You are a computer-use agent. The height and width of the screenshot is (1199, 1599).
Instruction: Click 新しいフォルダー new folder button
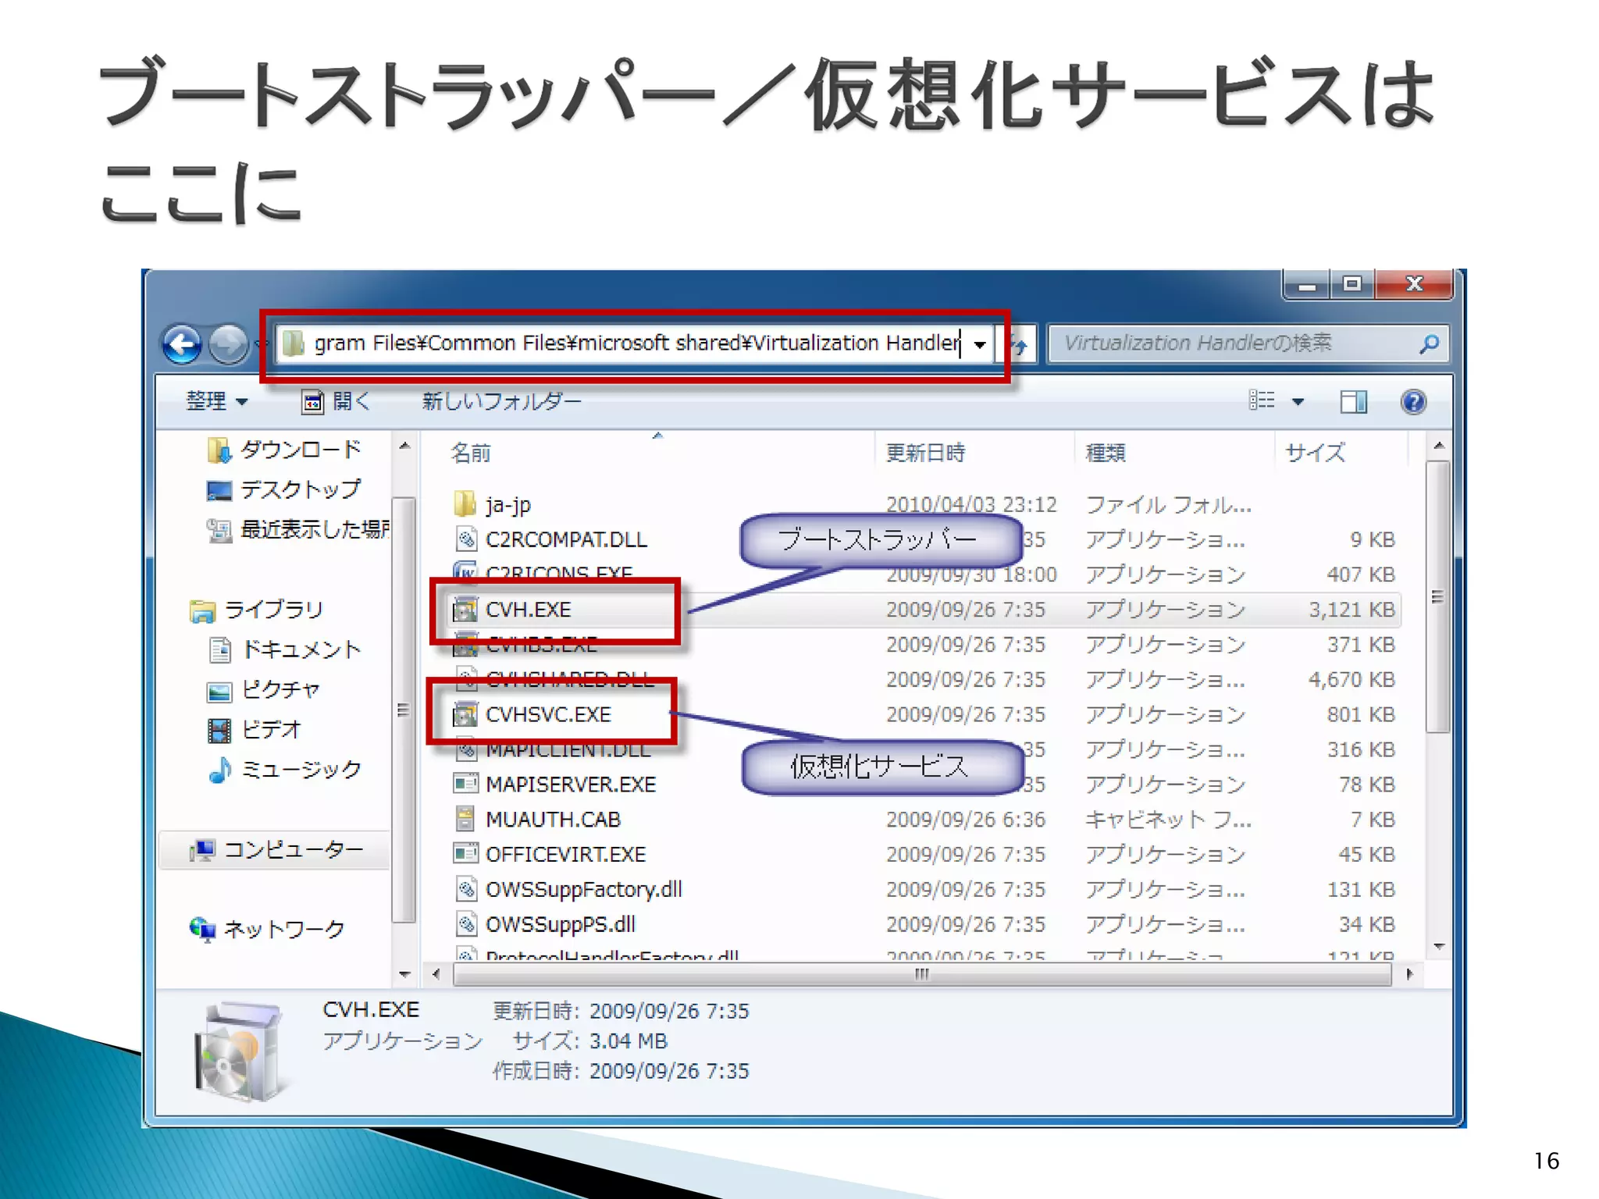(501, 401)
